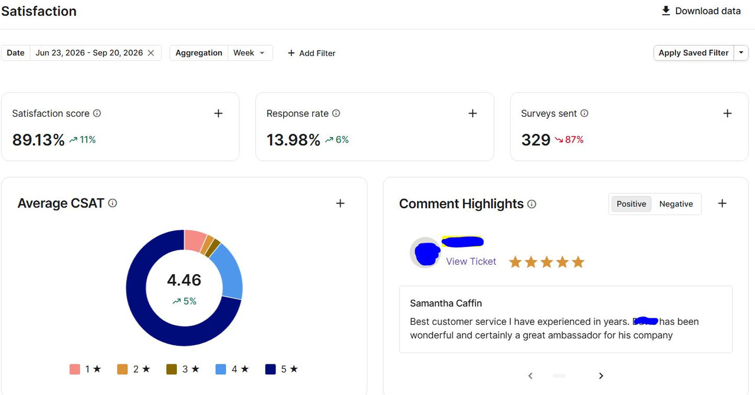The width and height of the screenshot is (755, 395).
Task: Click the Date filter label
Action: (15, 53)
